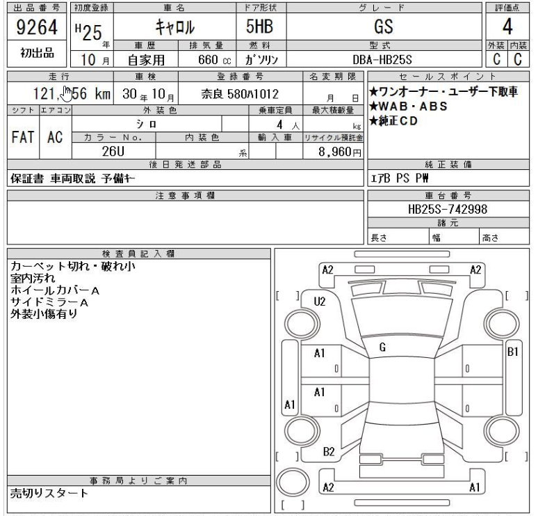Select the カーペット切れ・破れ小 inspector note
Image resolution: width=538 pixels, height=516 pixels.
[73, 267]
